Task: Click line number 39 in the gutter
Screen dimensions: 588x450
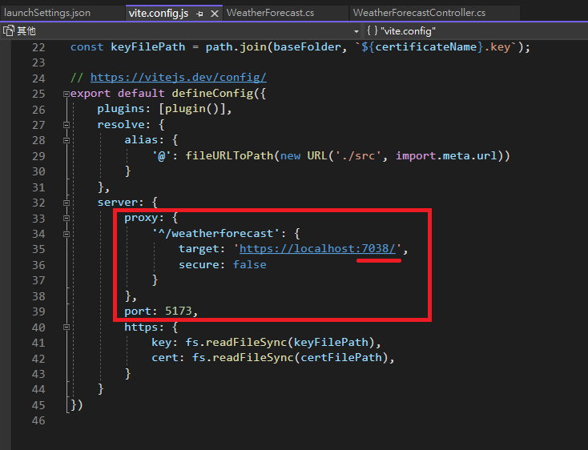Action: pyautogui.click(x=38, y=311)
